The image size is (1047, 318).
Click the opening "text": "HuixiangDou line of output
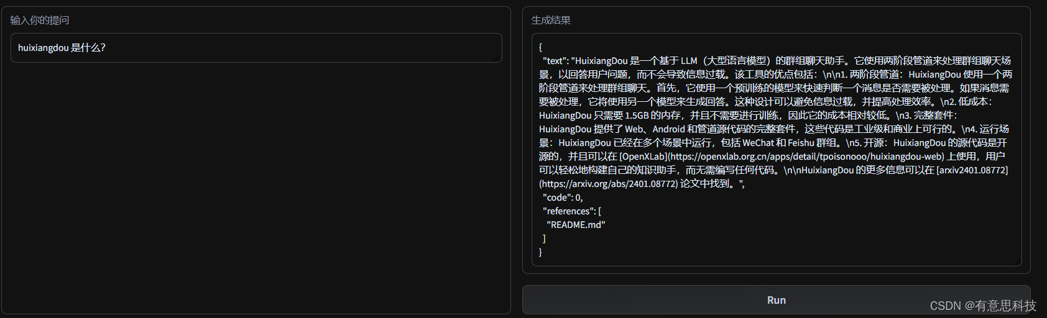pos(777,61)
